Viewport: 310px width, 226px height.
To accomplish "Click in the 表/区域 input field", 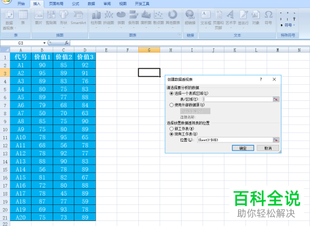I will 237,99.
